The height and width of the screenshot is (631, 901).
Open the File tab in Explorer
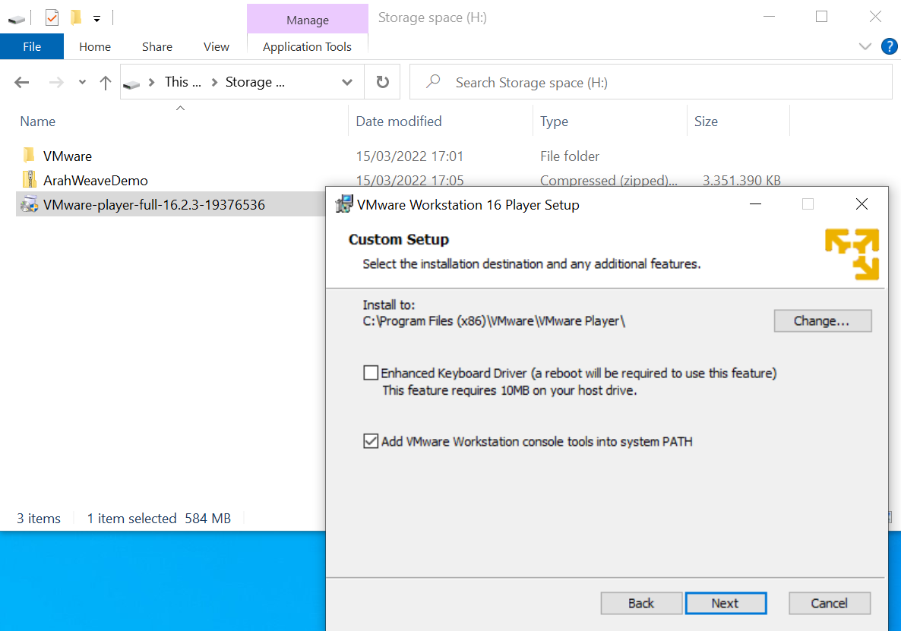32,46
